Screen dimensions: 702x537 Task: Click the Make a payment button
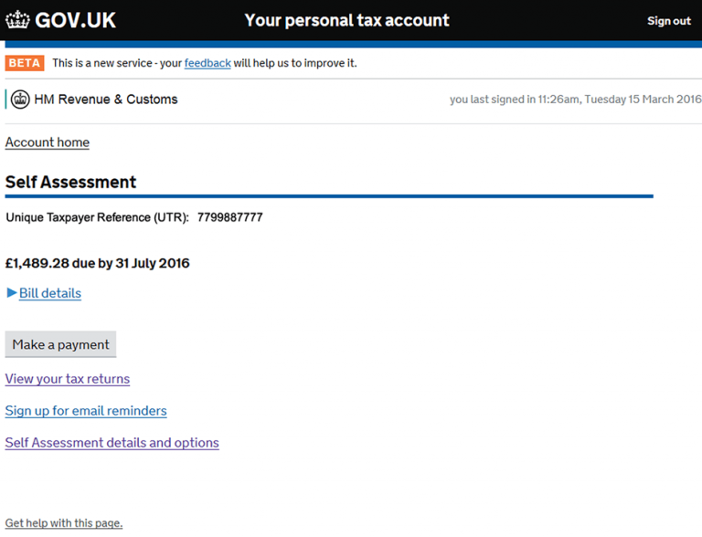(x=60, y=344)
